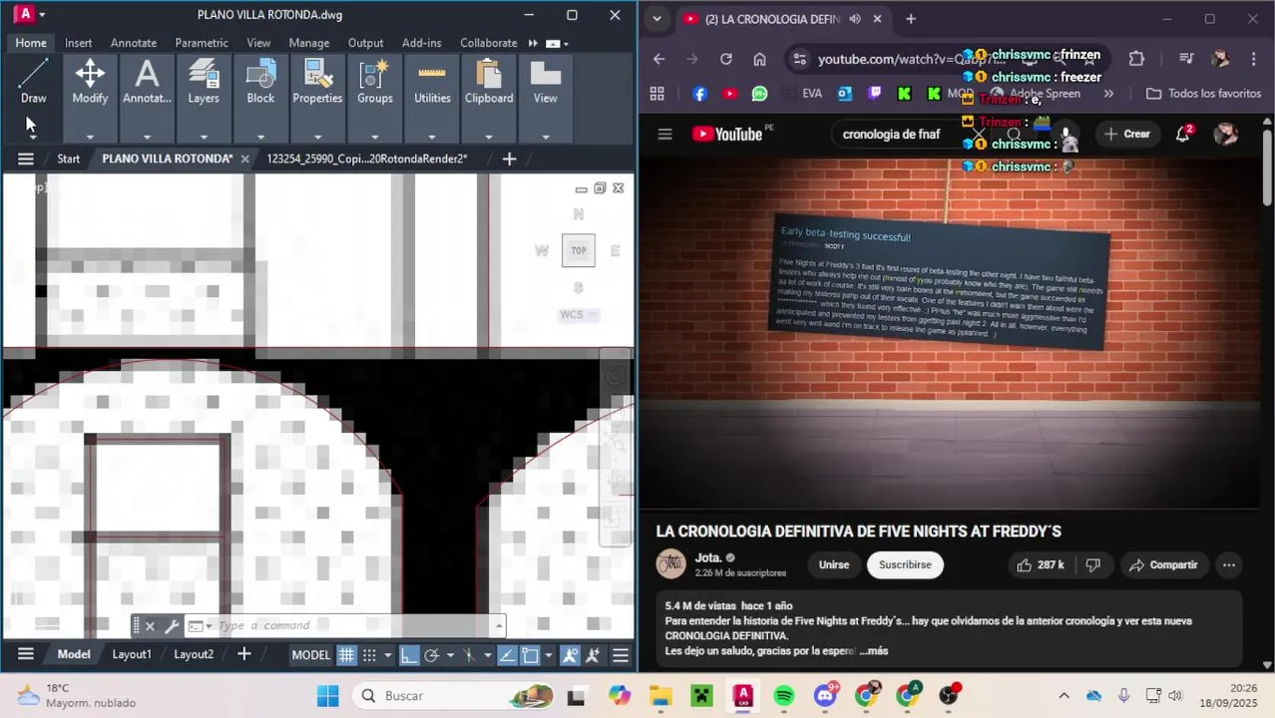Viewport: 1275px width, 718px height.
Task: Dislike the video with thumbs down
Action: (1092, 564)
